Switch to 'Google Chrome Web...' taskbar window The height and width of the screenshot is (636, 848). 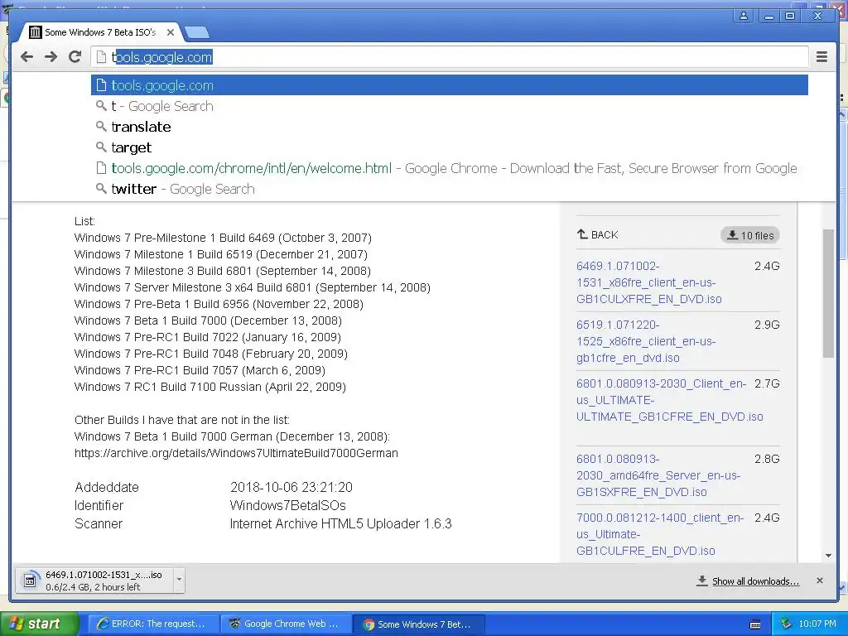(x=286, y=624)
